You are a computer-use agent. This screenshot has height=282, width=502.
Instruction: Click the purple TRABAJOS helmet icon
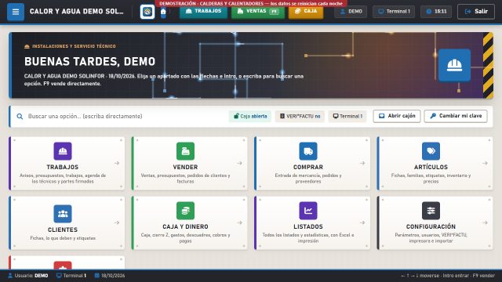point(63,151)
